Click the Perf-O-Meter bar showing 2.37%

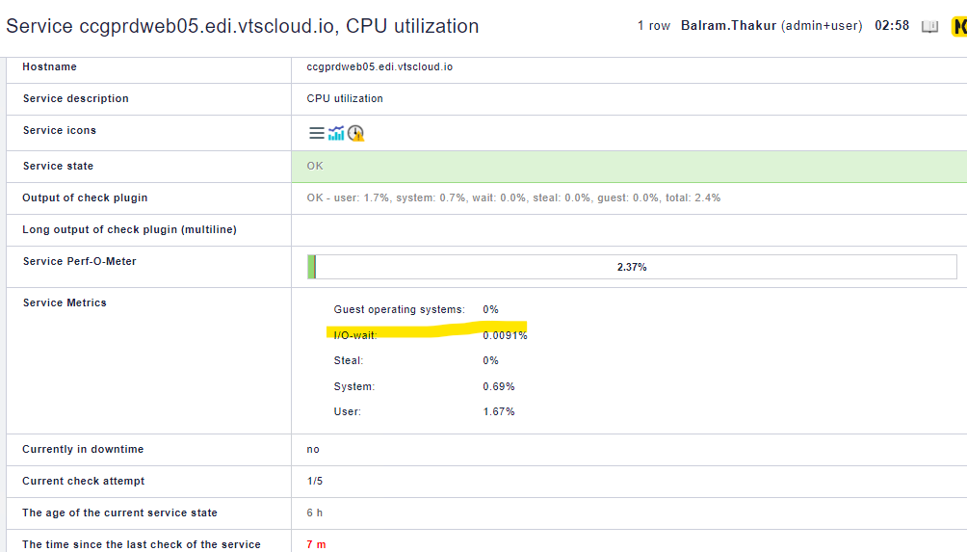coord(631,267)
